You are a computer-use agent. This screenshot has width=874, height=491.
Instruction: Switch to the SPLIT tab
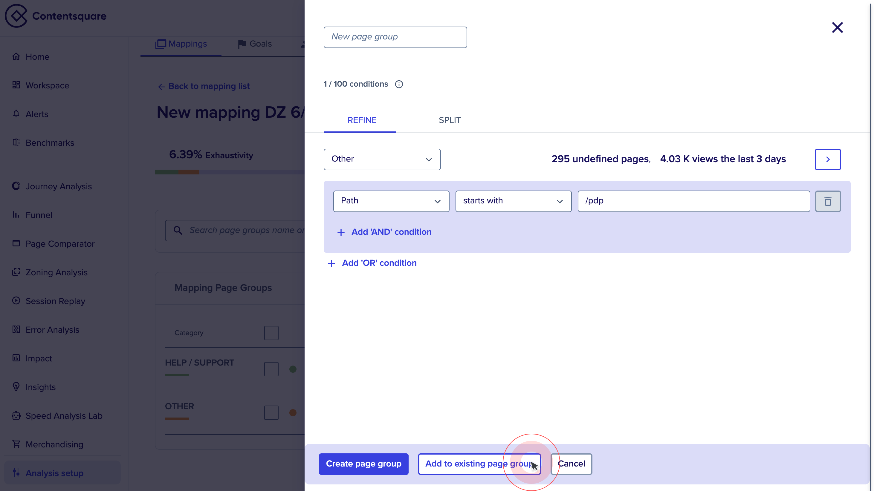pos(450,120)
